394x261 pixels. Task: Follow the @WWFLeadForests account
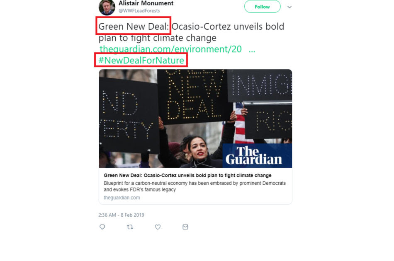[x=262, y=7]
